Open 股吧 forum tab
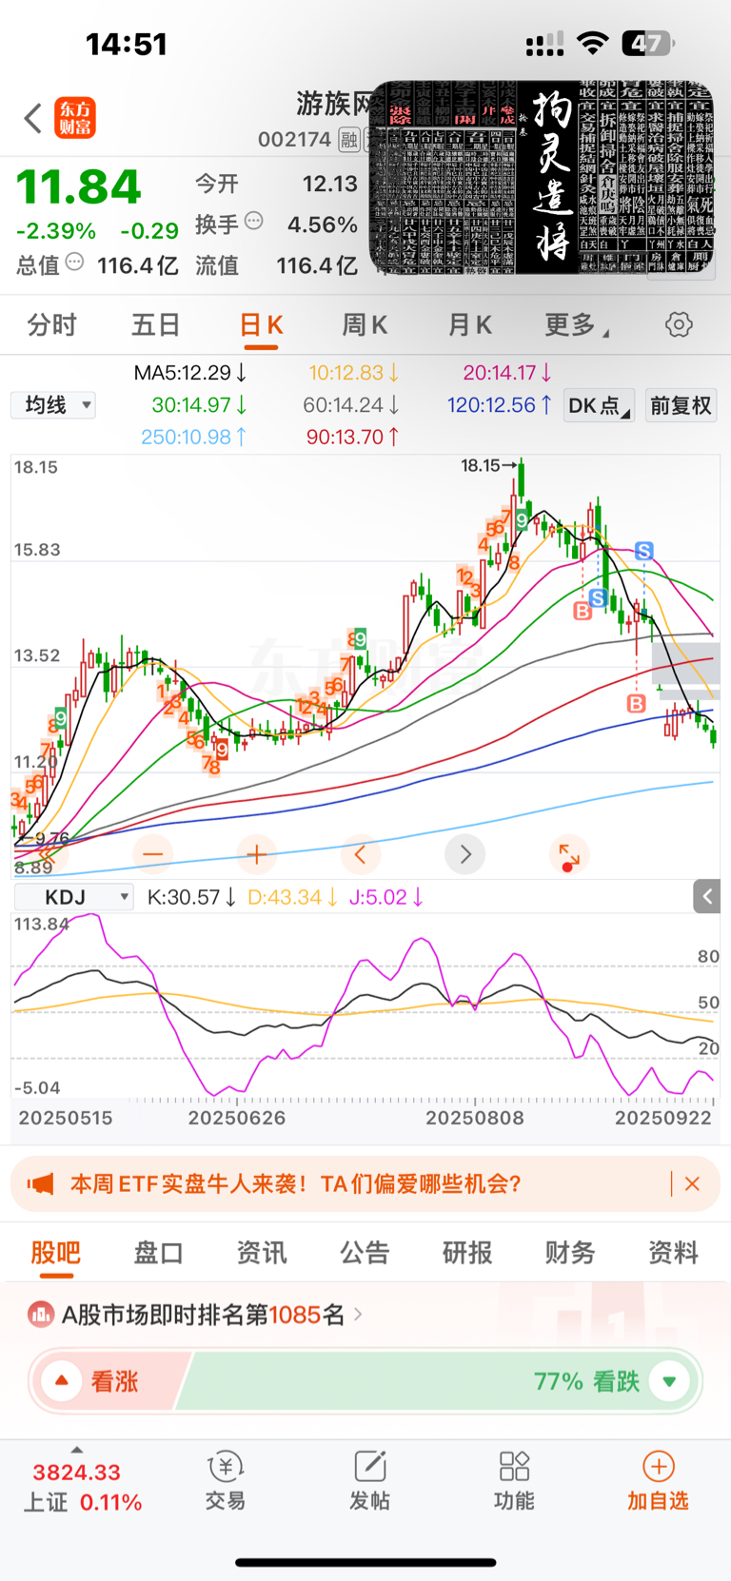This screenshot has height=1581, width=731. (56, 1253)
